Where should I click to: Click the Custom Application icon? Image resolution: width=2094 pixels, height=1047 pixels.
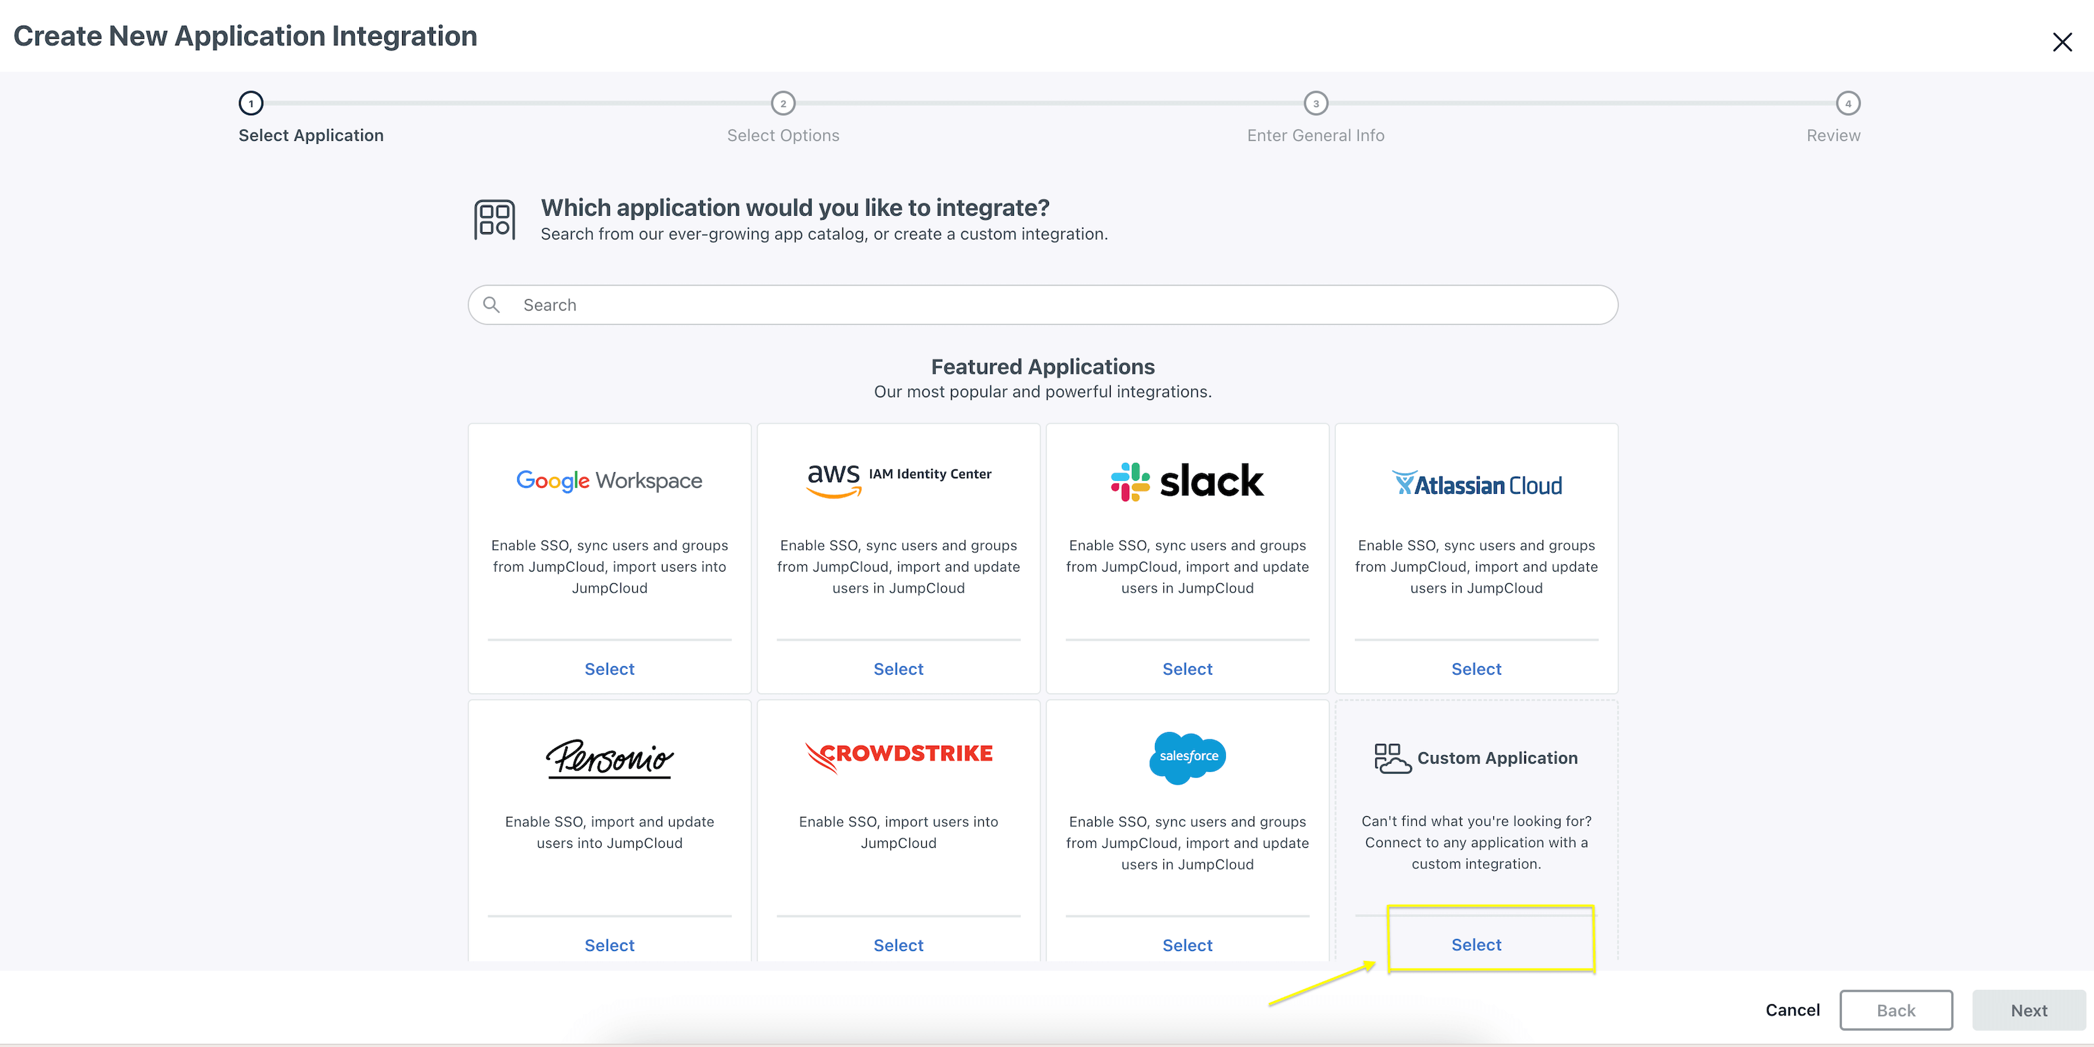coord(1392,758)
